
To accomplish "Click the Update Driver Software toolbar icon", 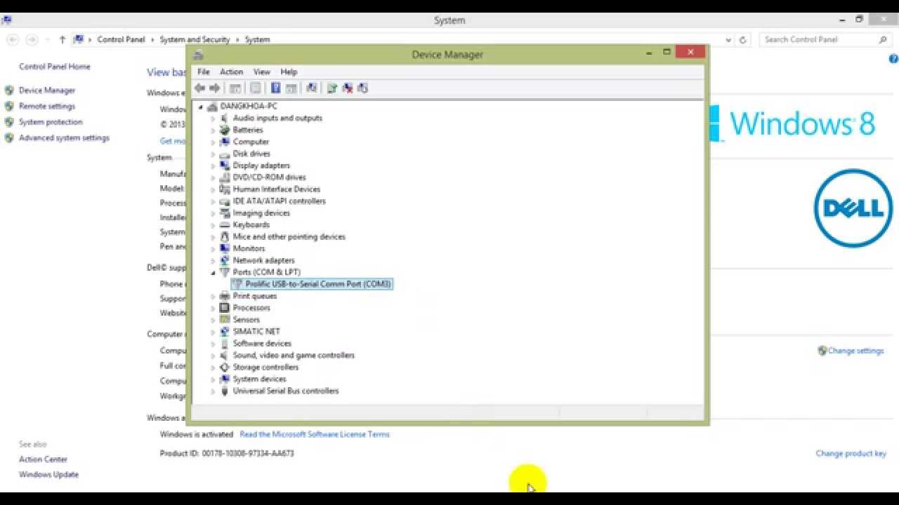I will [332, 88].
